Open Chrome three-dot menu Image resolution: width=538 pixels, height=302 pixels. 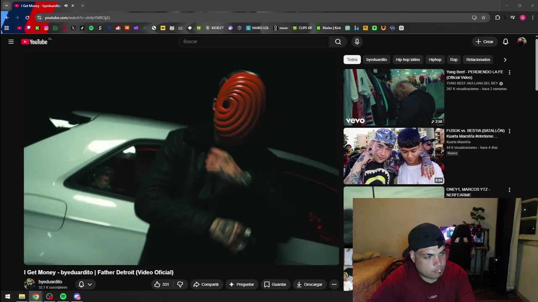pos(533,18)
